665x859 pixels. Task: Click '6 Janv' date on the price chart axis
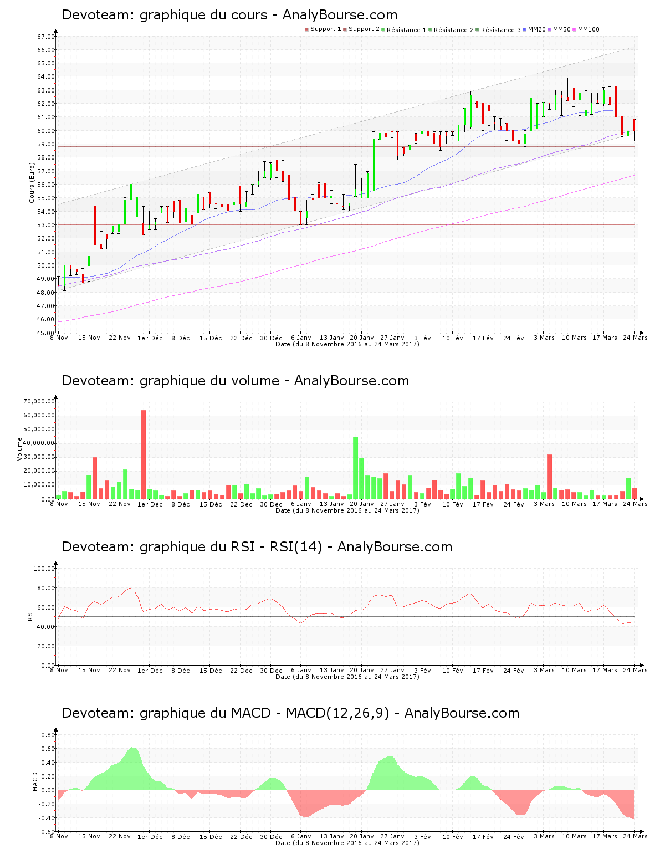(x=301, y=338)
